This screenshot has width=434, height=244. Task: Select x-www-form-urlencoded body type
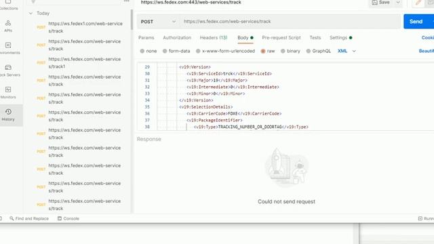point(225,51)
